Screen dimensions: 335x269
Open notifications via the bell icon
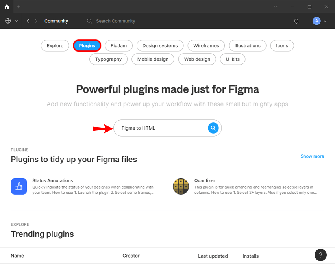tap(296, 21)
